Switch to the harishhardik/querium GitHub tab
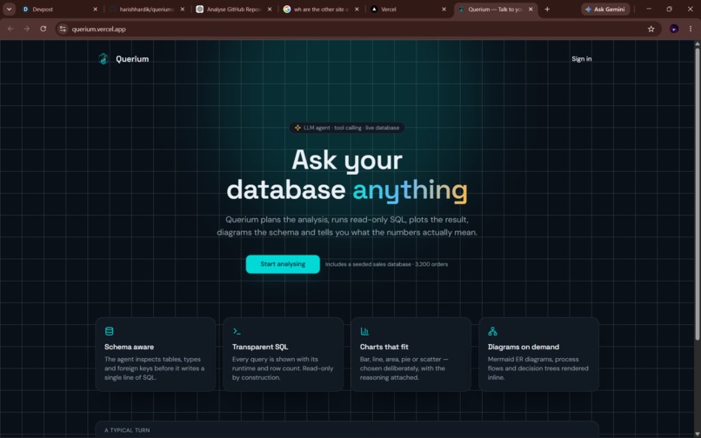 (x=147, y=9)
